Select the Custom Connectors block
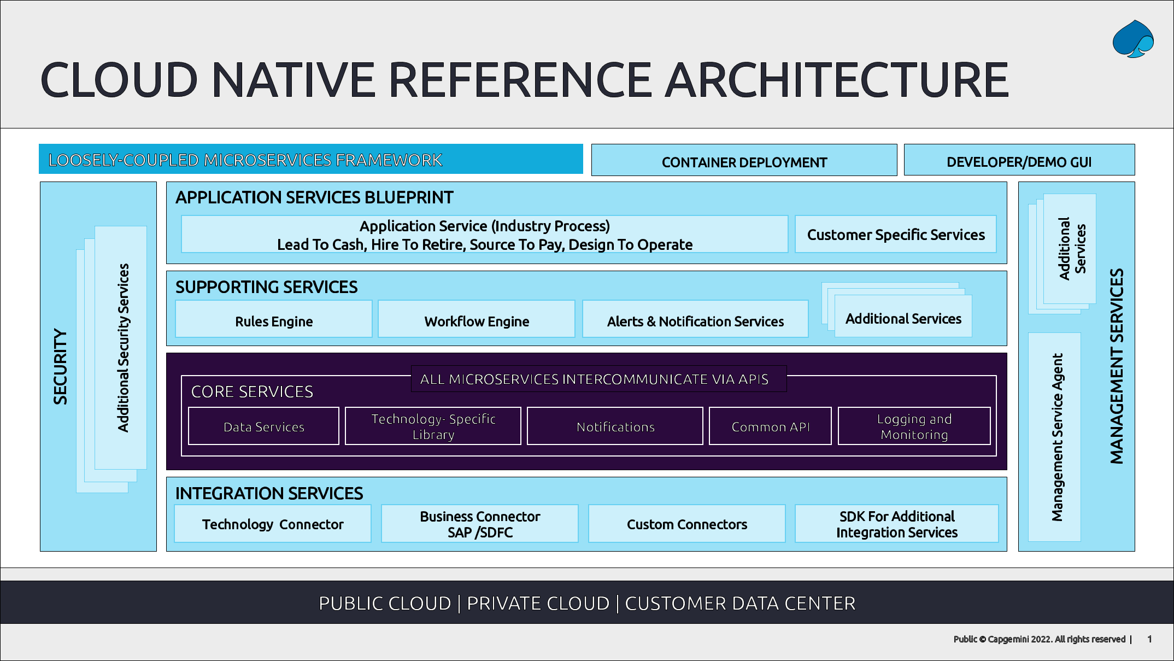1174x661 pixels. [686, 523]
